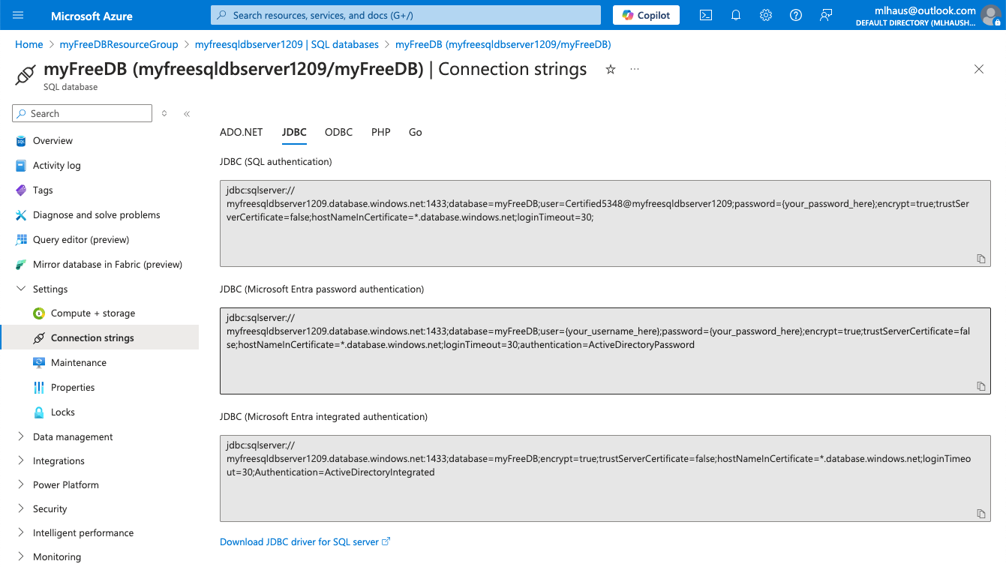Switch to the ODBC tab
The height and width of the screenshot is (567, 1006).
pyautogui.click(x=338, y=132)
